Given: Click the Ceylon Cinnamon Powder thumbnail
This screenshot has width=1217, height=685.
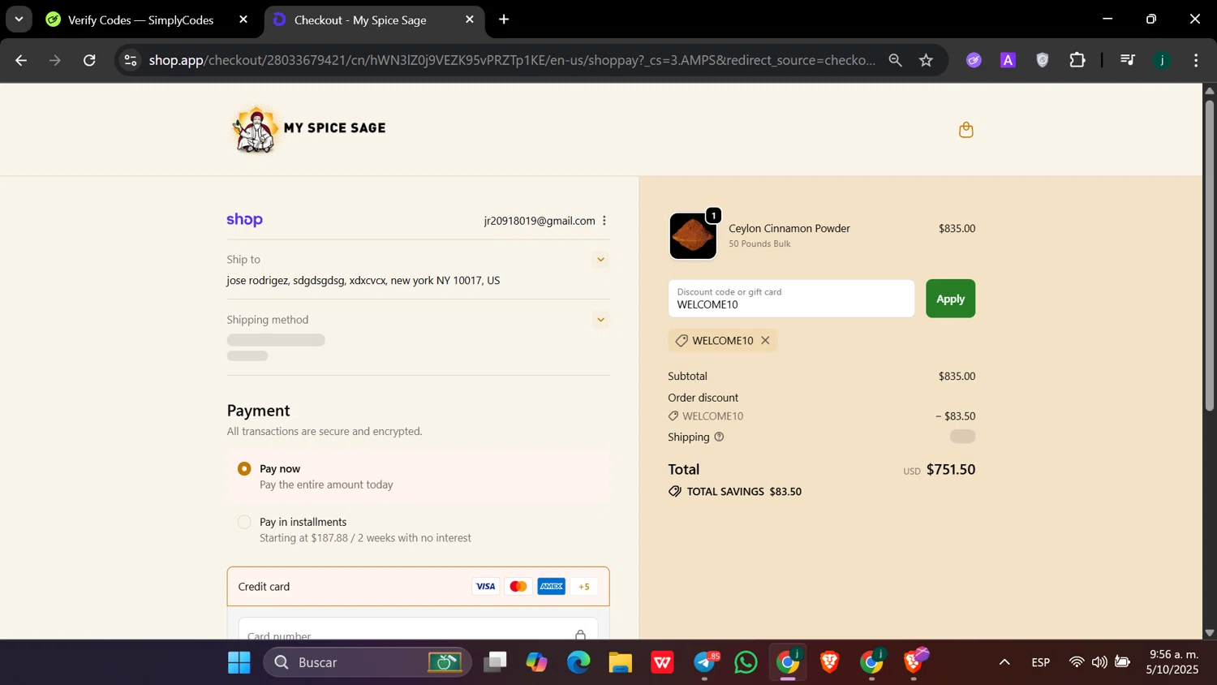Looking at the screenshot, I should pyautogui.click(x=693, y=236).
